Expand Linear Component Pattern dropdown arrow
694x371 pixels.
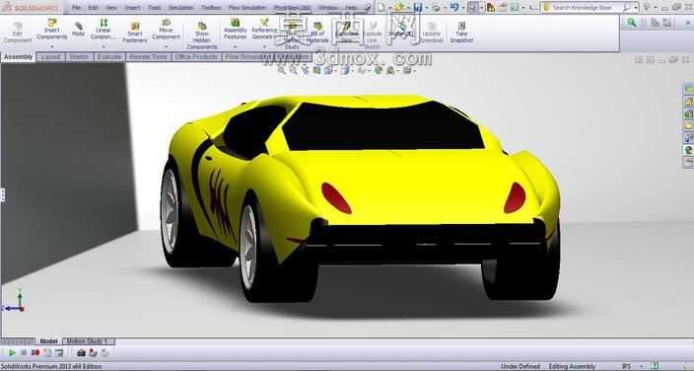[x=104, y=46]
